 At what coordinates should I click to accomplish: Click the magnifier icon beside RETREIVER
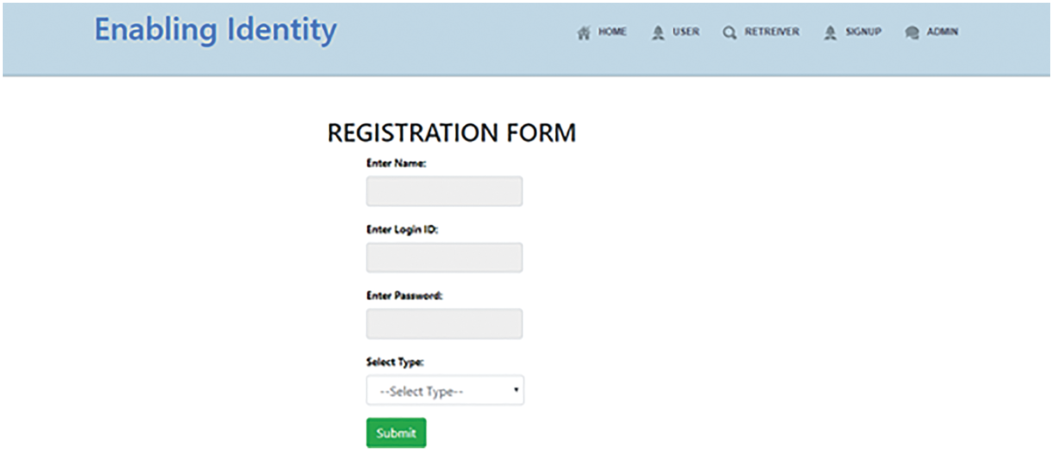tap(729, 33)
